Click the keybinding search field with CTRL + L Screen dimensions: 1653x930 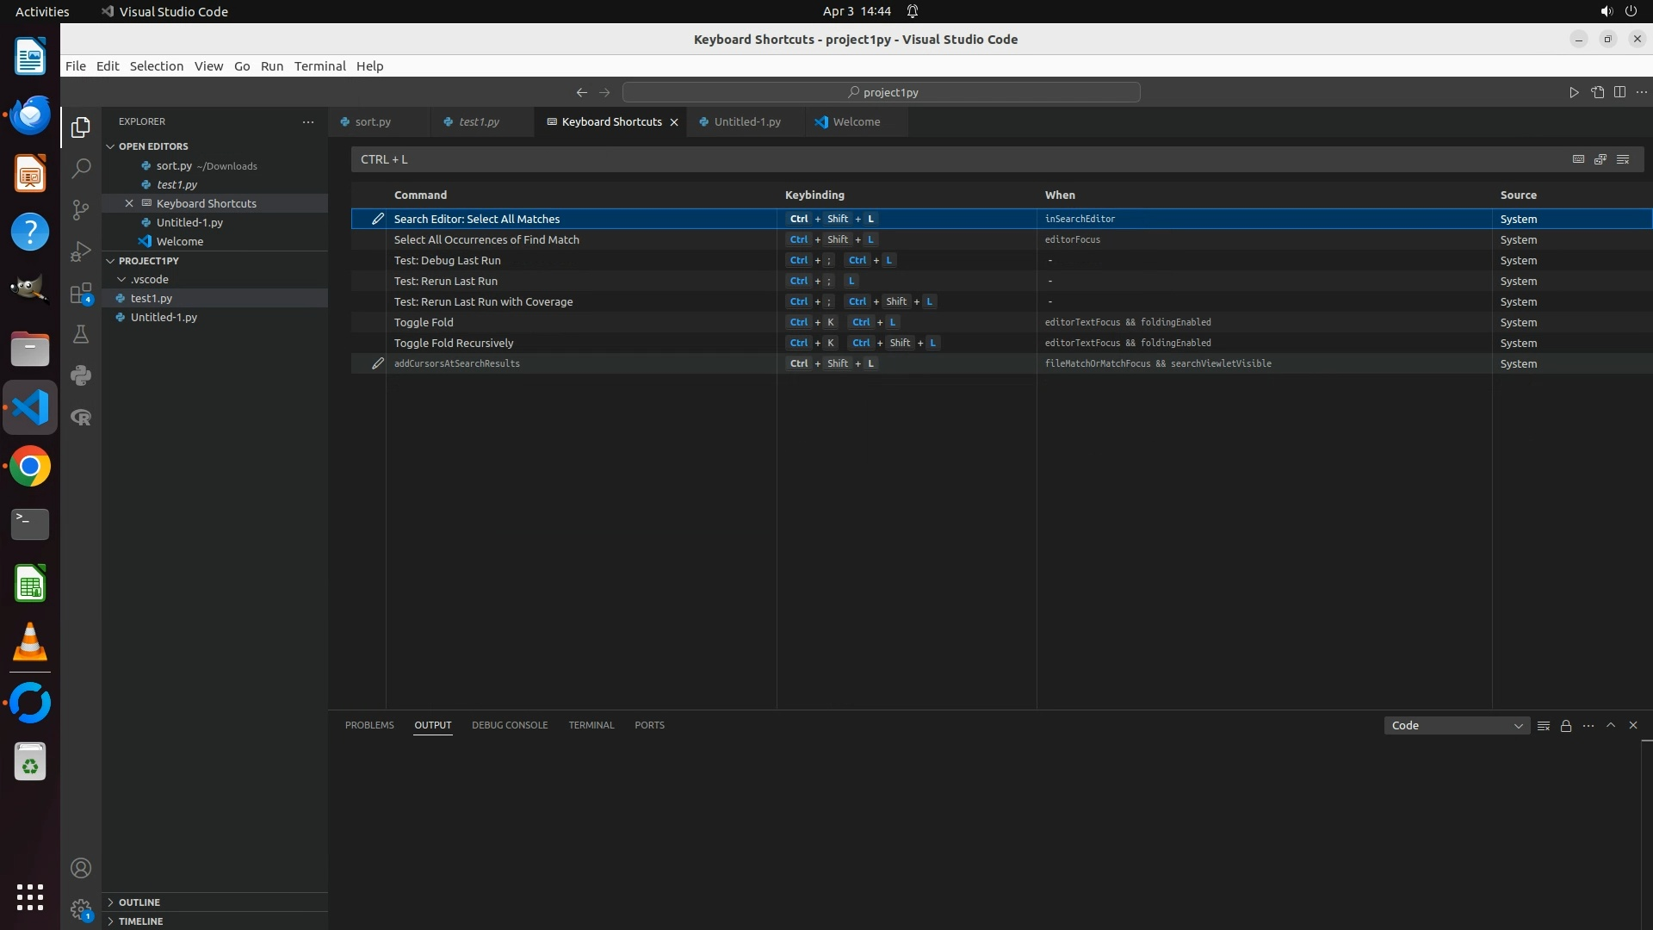tap(947, 159)
